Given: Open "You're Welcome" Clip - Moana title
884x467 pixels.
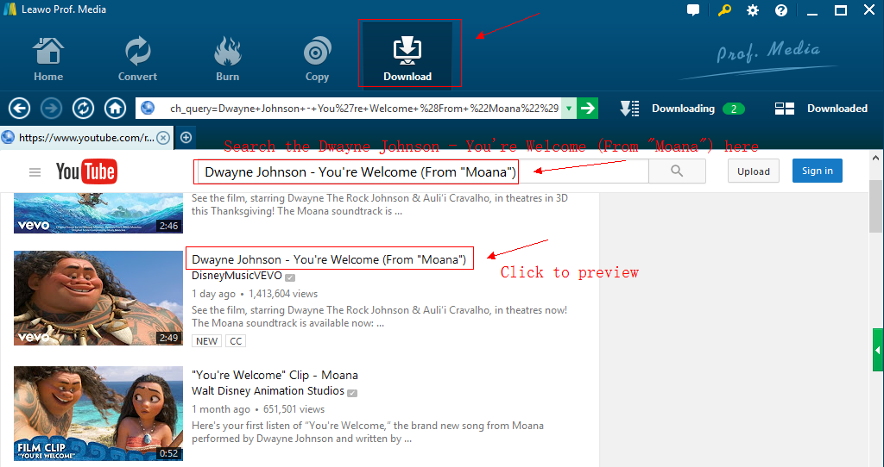Looking at the screenshot, I should click(275, 376).
